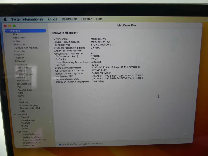Select Ethernet in the sidebar
Viewport: 208px width, 156px height.
click(x=20, y=61)
